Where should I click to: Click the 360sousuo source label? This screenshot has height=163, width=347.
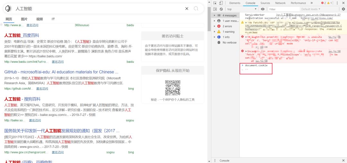pyautogui.click(x=82, y=25)
